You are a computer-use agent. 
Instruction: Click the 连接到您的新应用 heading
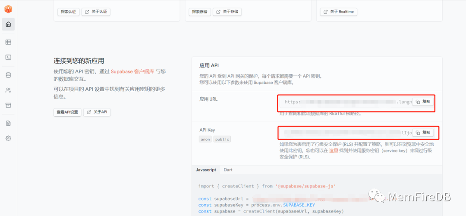79,61
